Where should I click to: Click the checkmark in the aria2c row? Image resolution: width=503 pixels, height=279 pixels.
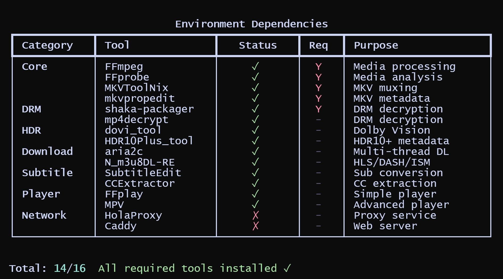click(x=255, y=151)
